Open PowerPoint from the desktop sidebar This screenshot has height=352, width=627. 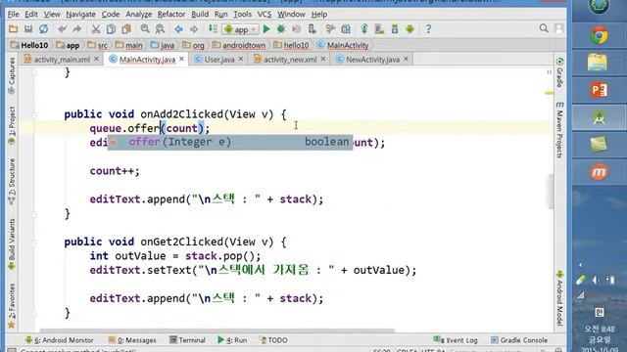pos(599,90)
